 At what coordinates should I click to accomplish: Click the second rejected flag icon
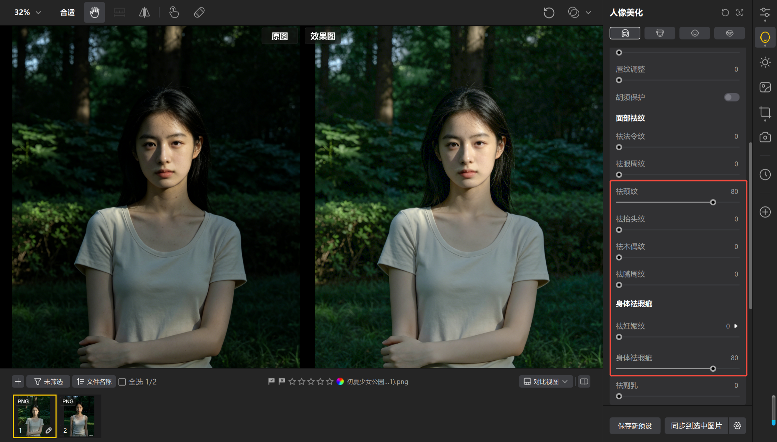coord(282,381)
